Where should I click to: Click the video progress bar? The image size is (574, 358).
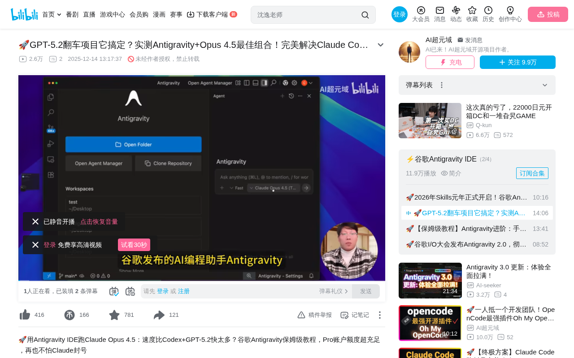pos(202,280)
